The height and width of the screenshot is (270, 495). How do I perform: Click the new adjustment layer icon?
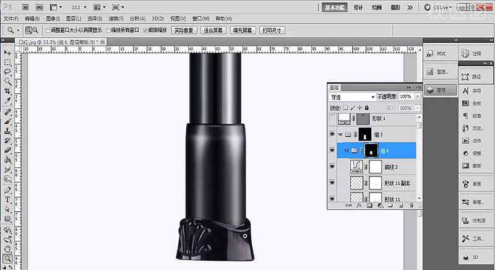[x=380, y=205]
